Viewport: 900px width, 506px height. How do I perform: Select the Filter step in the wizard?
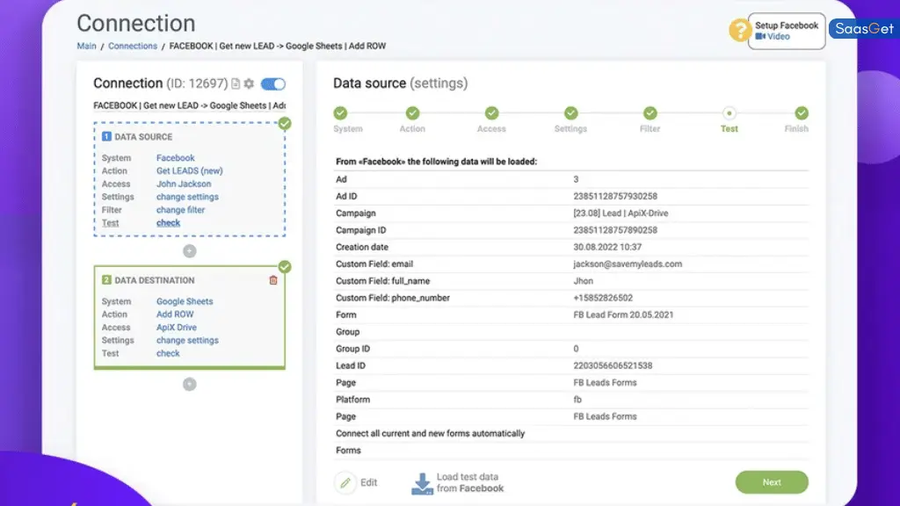coord(650,114)
